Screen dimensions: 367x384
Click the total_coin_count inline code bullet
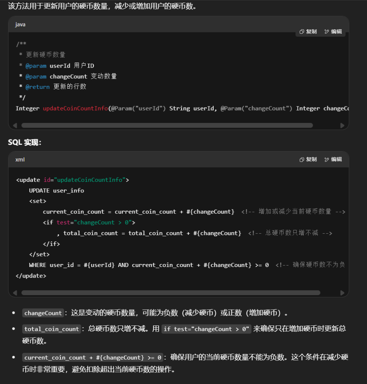(51, 329)
